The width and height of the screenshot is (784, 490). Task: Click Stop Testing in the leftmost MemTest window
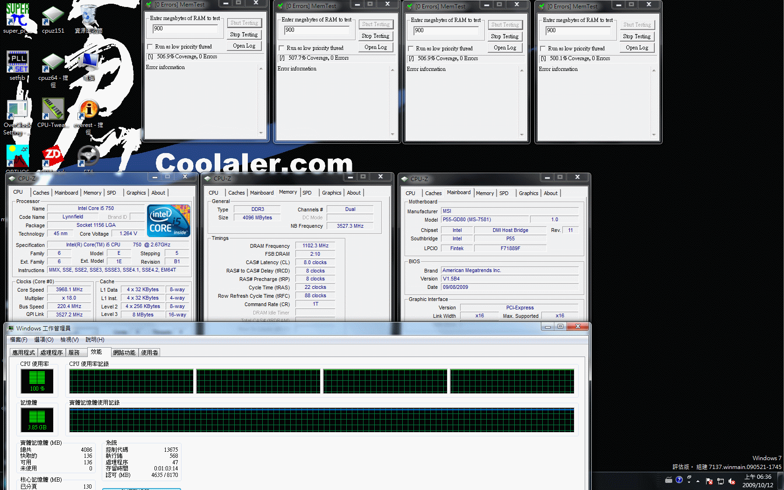coord(244,35)
